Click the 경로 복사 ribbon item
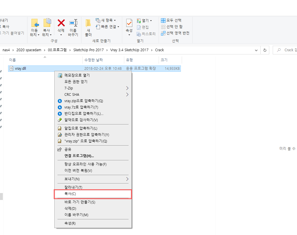 [5, 27]
